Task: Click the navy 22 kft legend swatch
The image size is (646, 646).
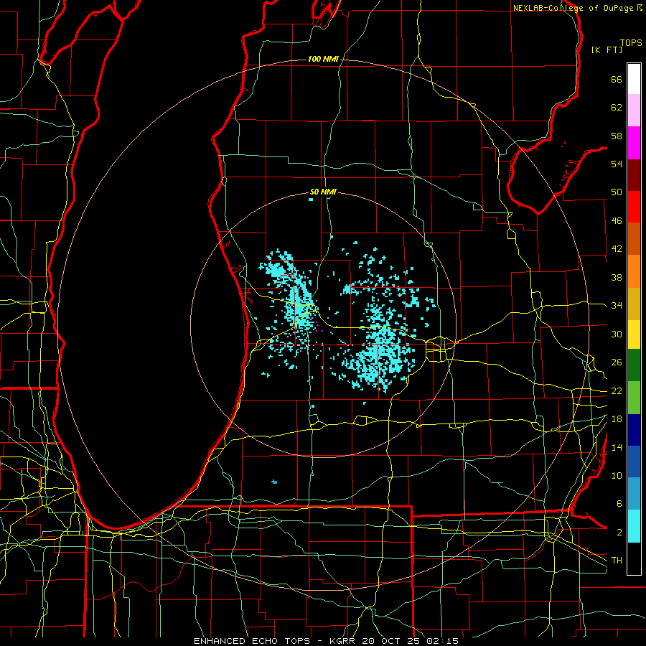Action: click(634, 430)
